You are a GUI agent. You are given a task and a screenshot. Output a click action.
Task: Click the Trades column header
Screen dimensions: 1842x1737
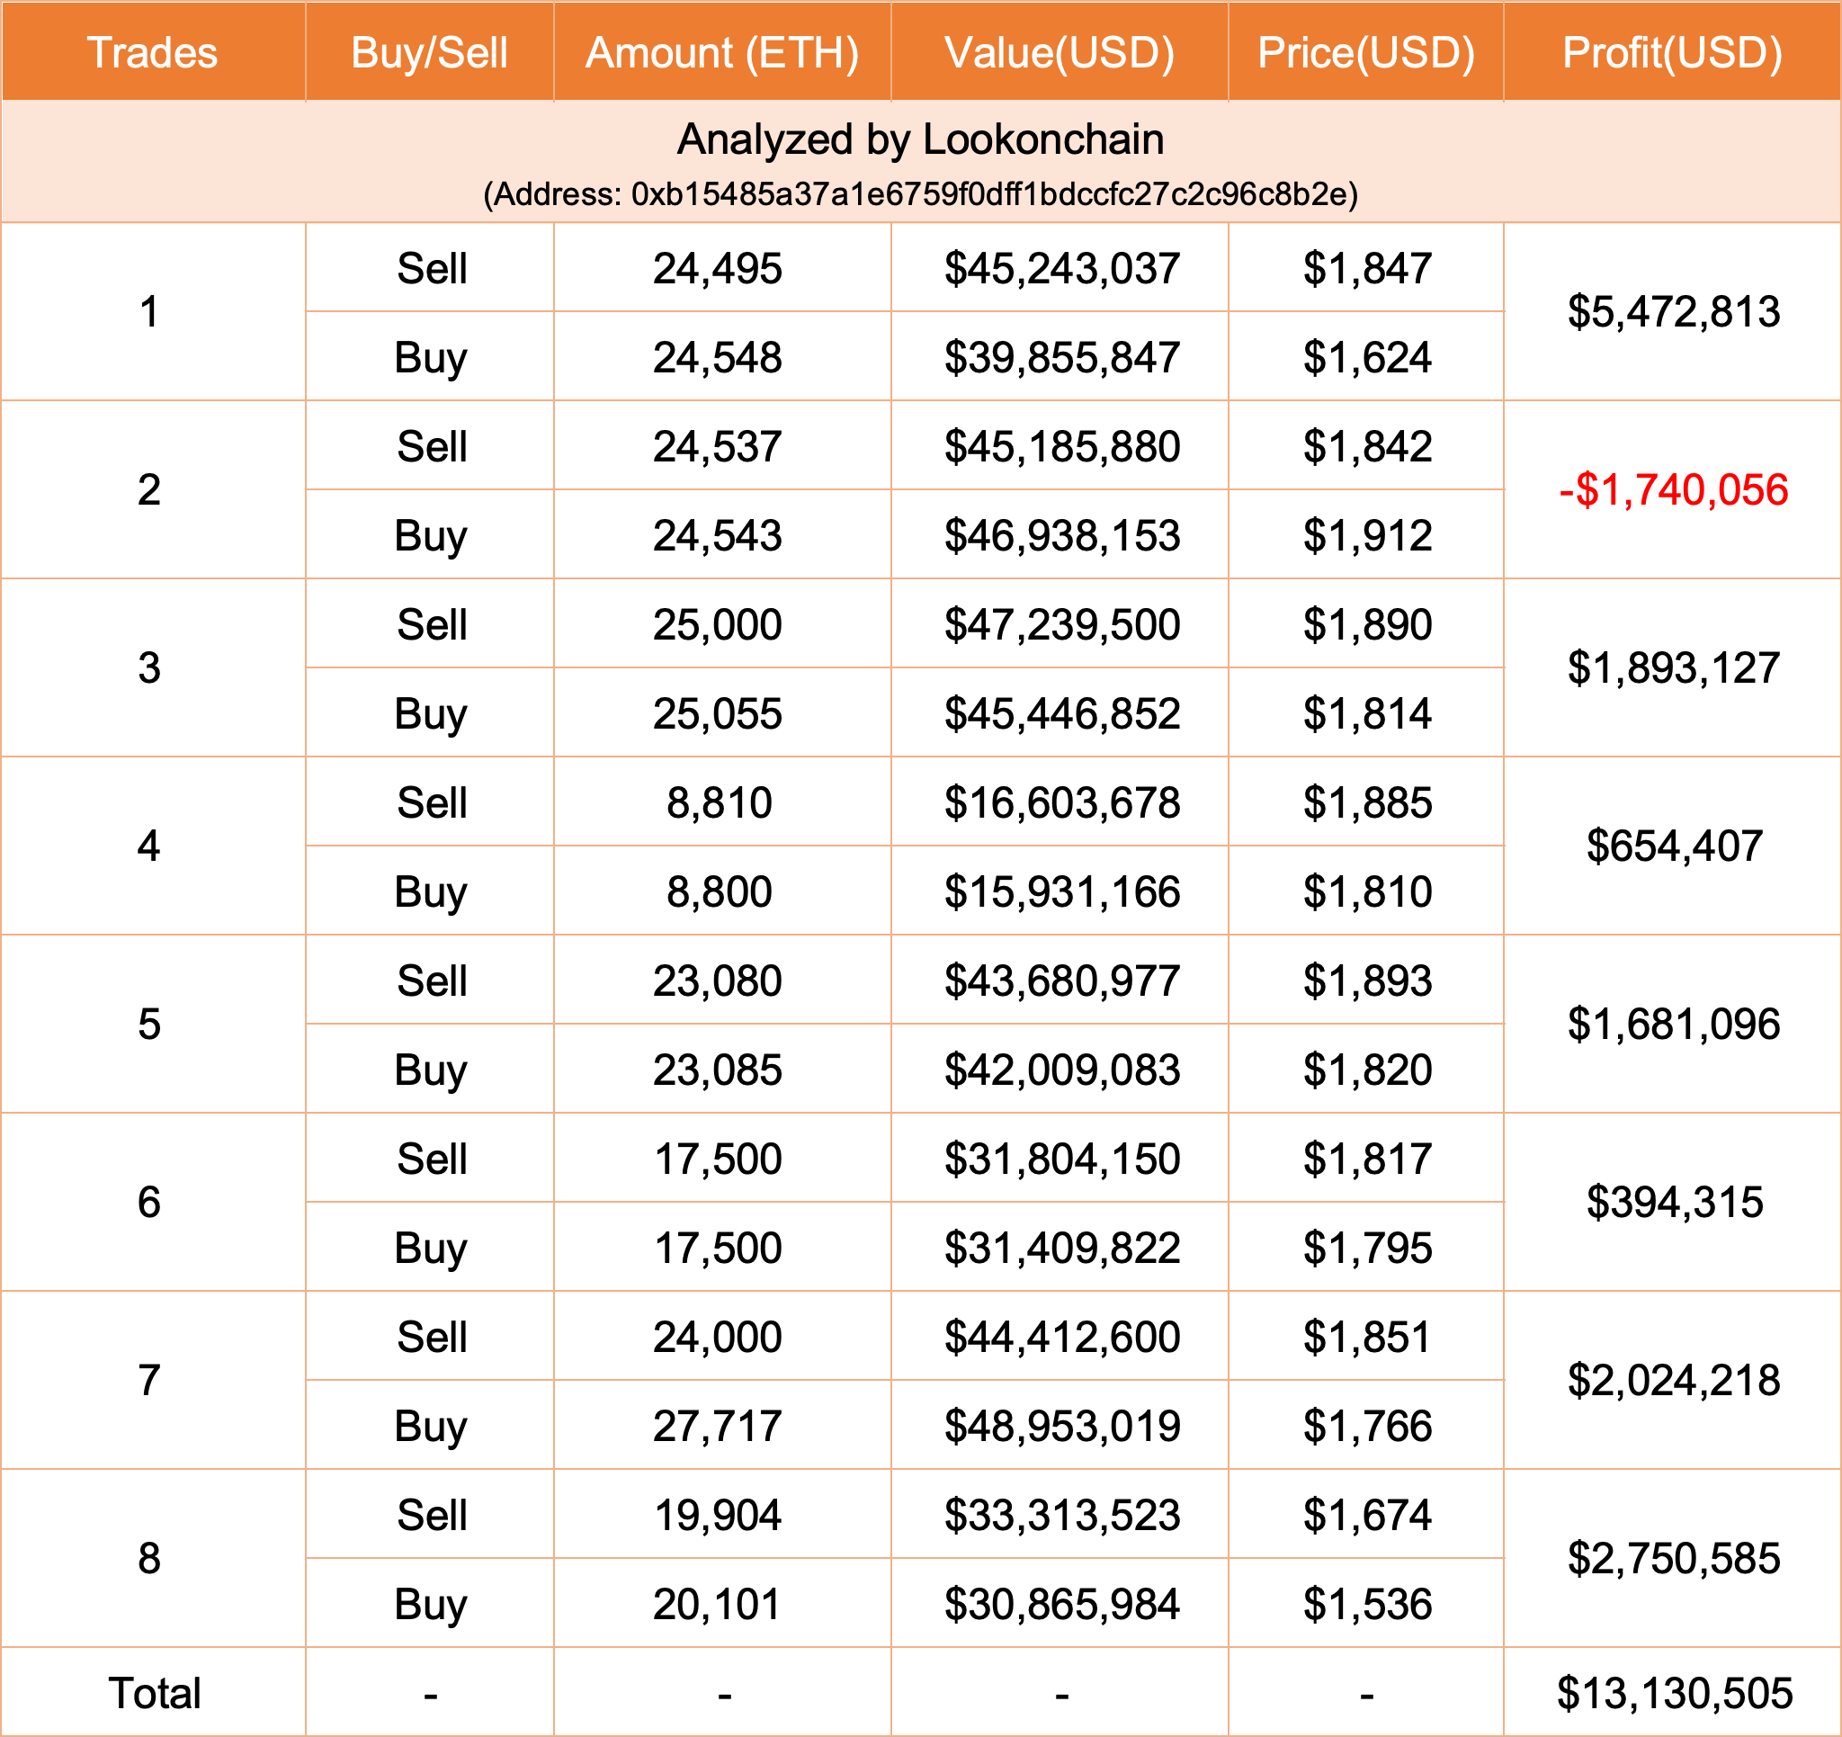click(152, 52)
